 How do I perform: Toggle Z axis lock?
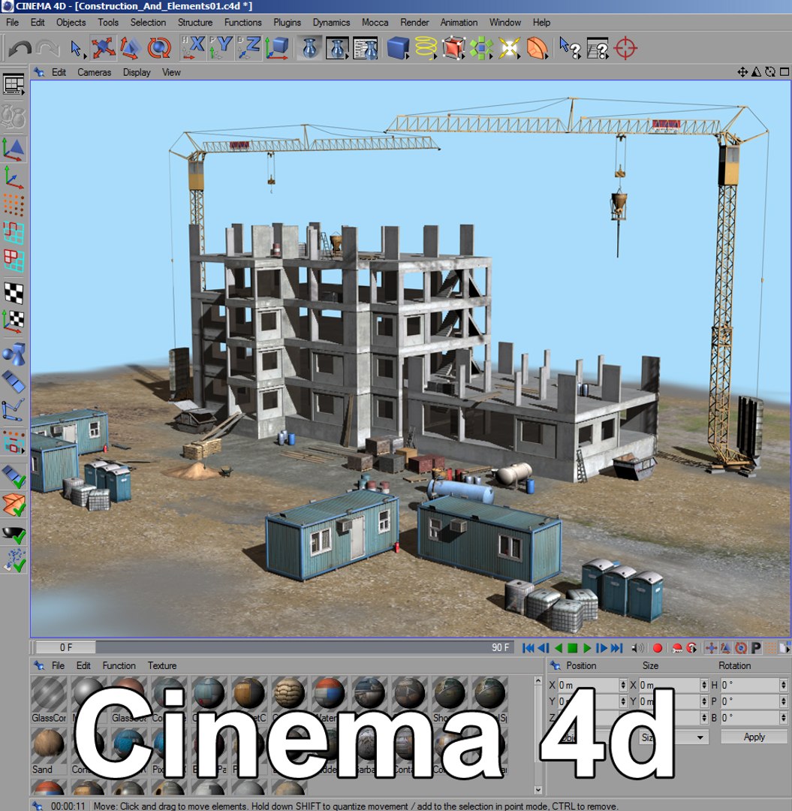click(x=249, y=48)
